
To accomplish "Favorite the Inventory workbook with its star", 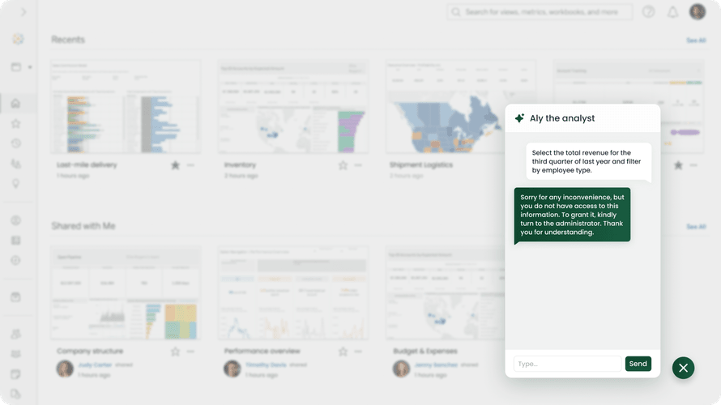I will pos(342,165).
